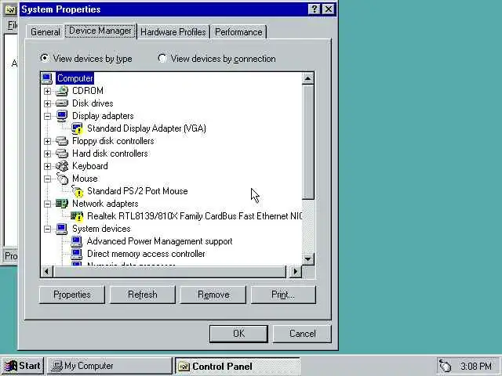
Task: Confirm with the OK button
Action: (x=238, y=334)
